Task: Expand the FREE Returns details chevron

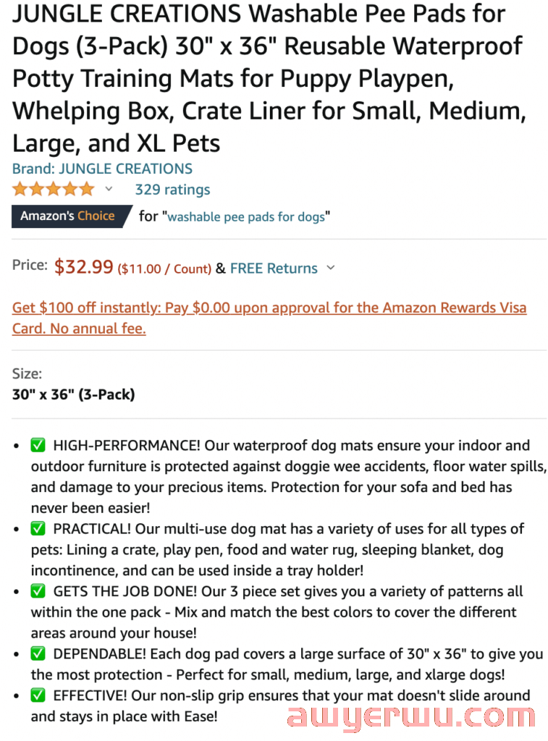Action: [331, 268]
